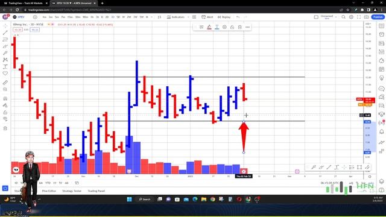Screen dimensions: 386x217
Task: Click the undo arrow in top toolbar
Action: point(238,17)
